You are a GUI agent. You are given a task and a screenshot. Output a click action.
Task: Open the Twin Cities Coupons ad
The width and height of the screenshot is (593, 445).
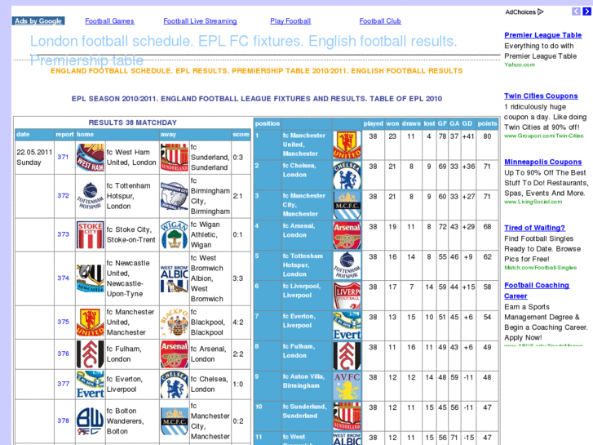tap(541, 96)
